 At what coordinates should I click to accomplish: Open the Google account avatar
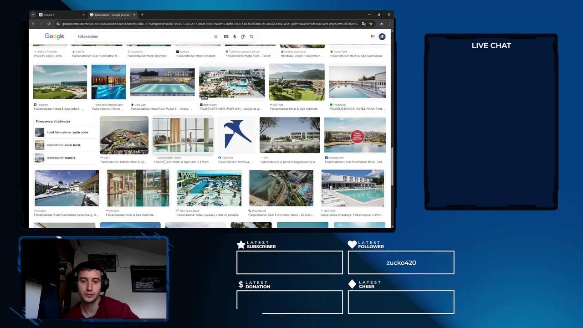tap(382, 36)
